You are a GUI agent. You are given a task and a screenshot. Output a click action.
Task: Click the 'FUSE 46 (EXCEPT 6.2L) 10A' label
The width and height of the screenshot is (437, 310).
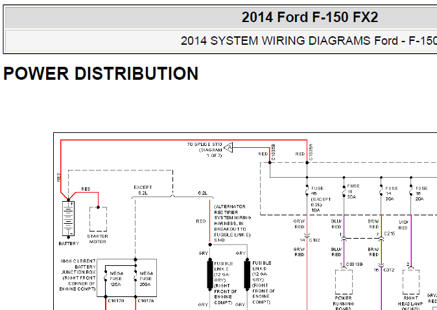click(321, 199)
